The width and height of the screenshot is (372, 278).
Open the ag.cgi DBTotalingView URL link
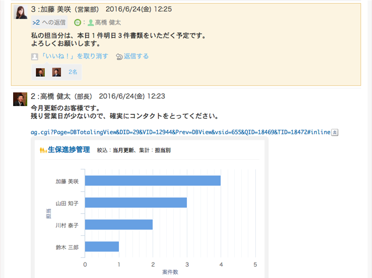pyautogui.click(x=180, y=132)
